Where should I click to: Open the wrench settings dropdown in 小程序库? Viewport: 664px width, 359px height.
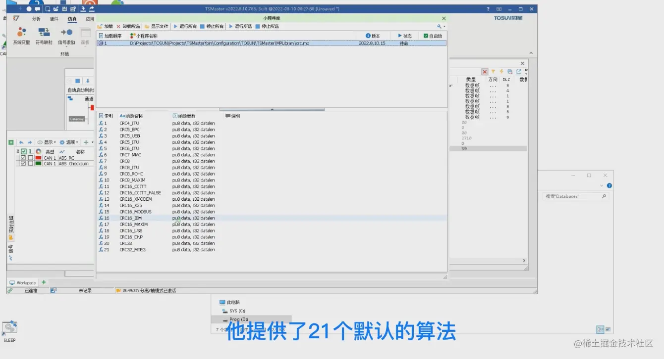(441, 26)
